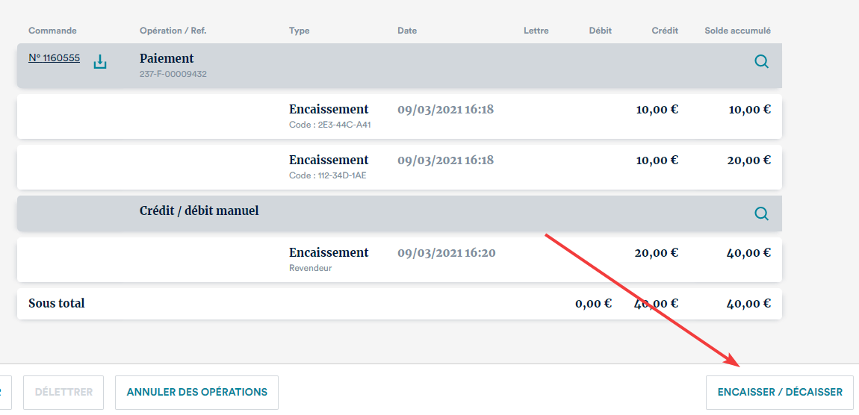Click the magnifier icon in the Paiement row
Screen dimensions: 859x415
point(761,62)
